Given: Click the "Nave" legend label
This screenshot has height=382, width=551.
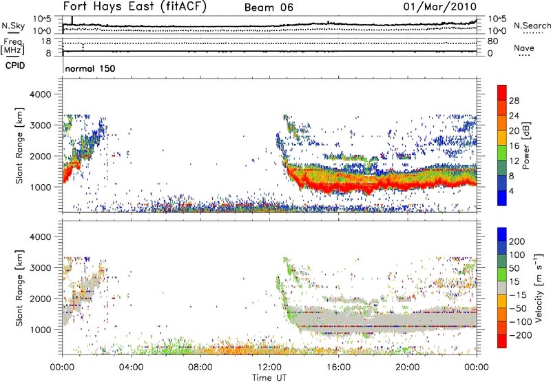Looking at the screenshot, I should 524,48.
